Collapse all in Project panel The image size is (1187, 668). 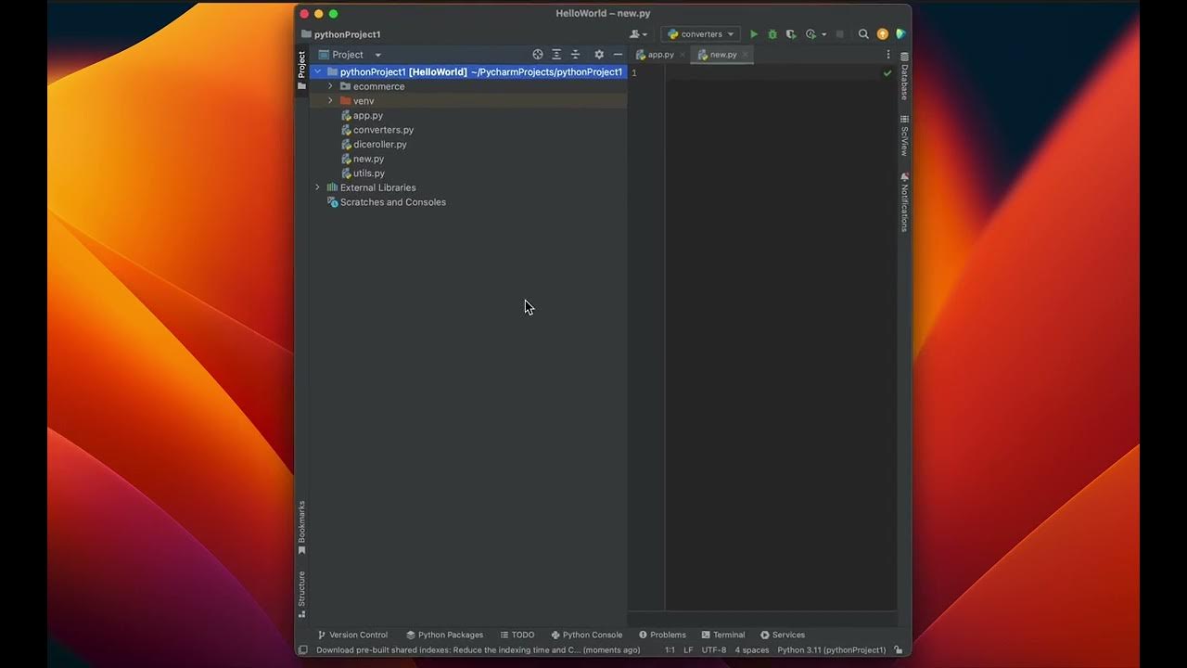(575, 55)
